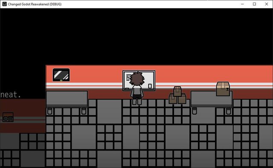Click the wall panel device in the dark room

coord(8,117)
